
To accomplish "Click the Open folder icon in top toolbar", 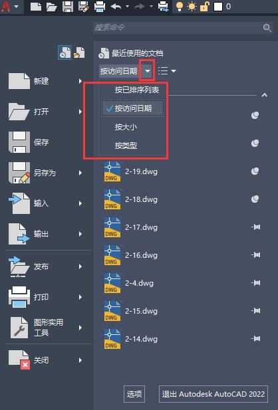I will pos(52,7).
